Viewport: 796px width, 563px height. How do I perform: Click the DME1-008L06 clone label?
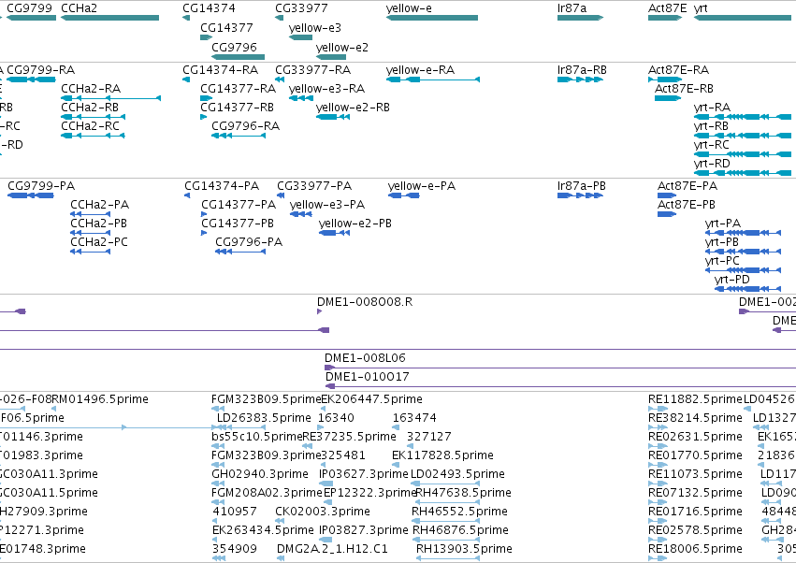(365, 358)
